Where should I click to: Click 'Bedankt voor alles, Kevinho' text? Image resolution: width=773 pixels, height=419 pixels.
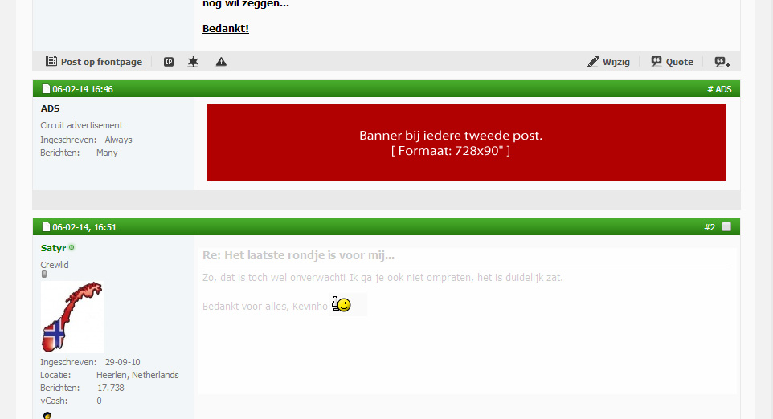[264, 307]
